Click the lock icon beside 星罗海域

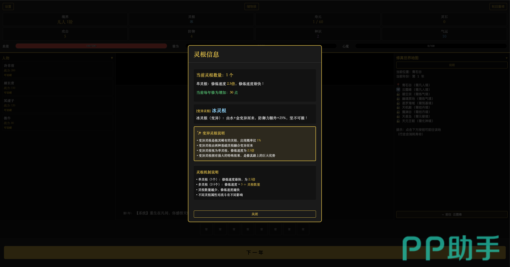(398, 103)
